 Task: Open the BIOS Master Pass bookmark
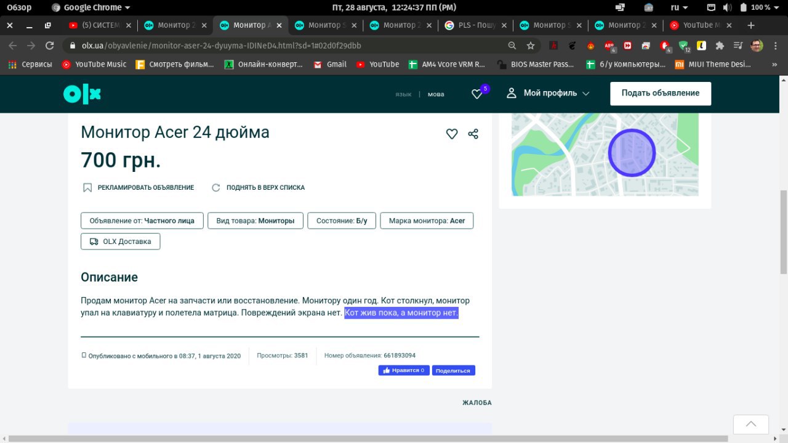[536, 64]
